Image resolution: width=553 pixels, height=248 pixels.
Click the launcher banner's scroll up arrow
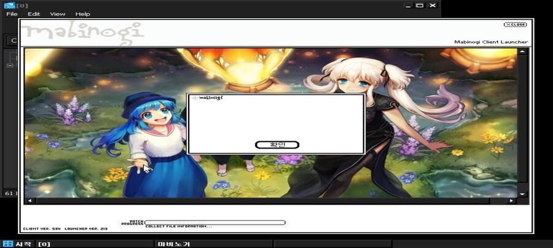coord(522,52)
